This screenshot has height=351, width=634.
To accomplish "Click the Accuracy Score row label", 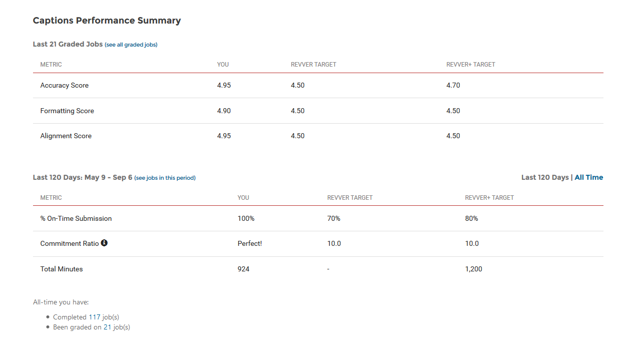I will [65, 85].
